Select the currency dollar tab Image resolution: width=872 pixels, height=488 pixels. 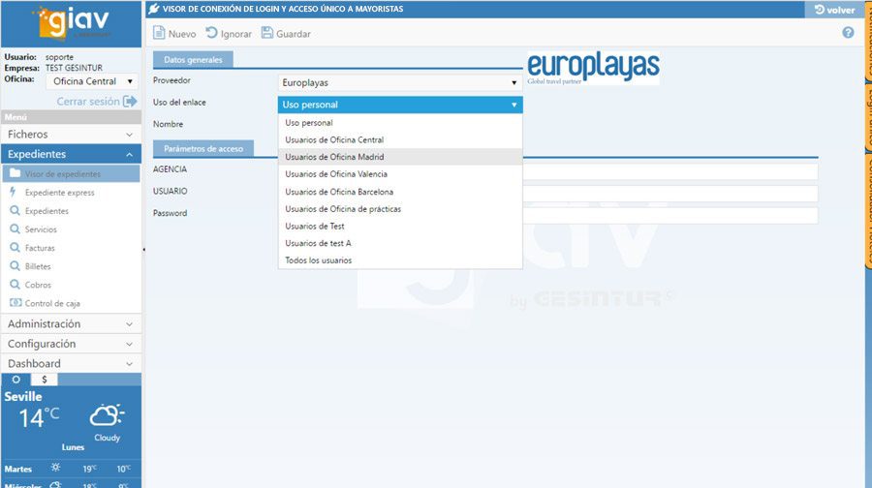point(45,380)
